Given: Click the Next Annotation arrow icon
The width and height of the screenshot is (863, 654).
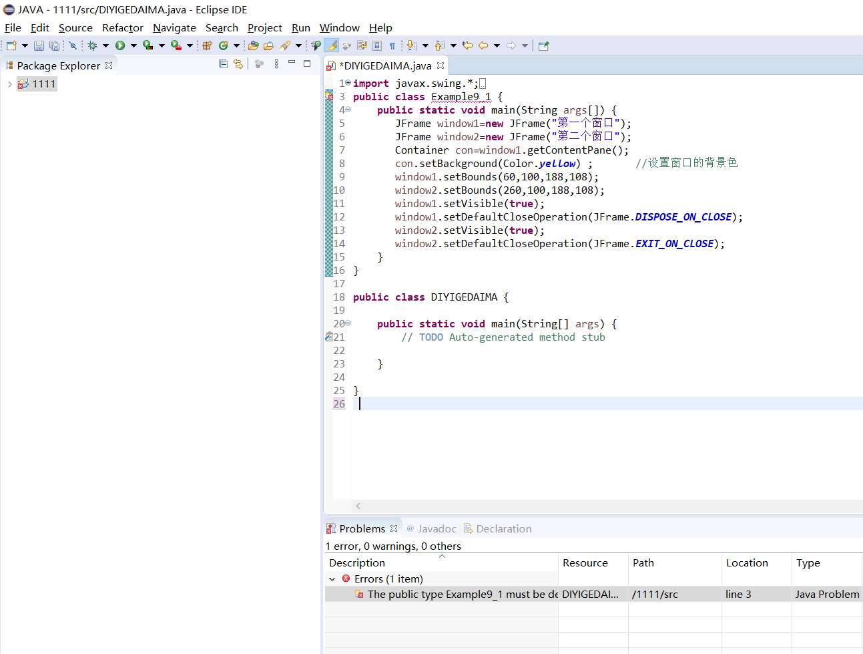Looking at the screenshot, I should coord(411,45).
